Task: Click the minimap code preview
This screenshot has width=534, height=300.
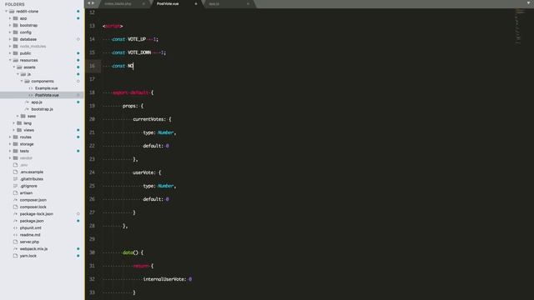Action: coord(520,27)
